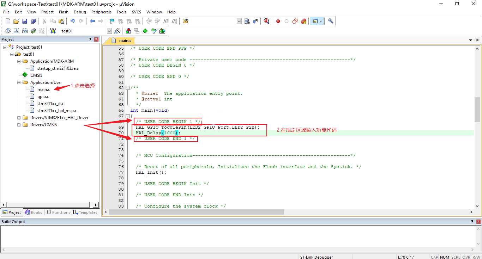Open the window layout dropdown arrow
The width and height of the screenshot is (482, 259).
point(321,21)
